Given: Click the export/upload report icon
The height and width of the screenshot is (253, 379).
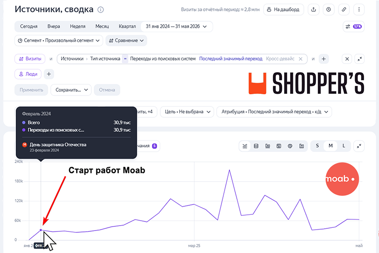Looking at the screenshot, I should 313,9.
